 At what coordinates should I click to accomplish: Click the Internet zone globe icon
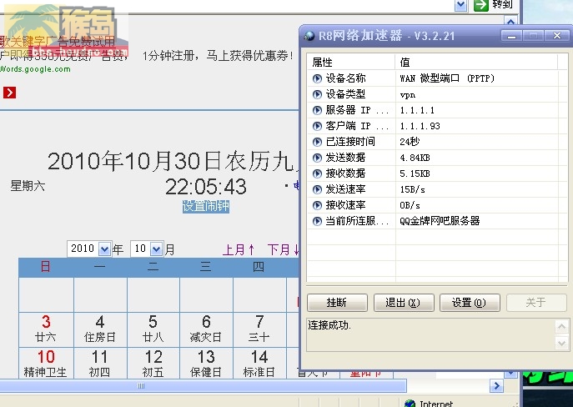(410, 404)
